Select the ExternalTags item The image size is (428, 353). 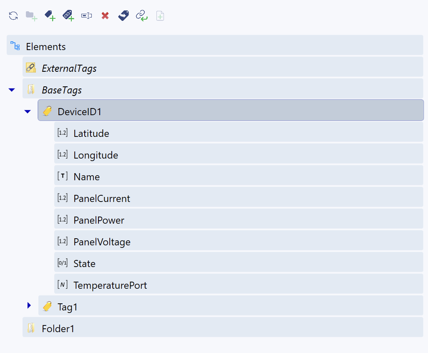(x=69, y=68)
